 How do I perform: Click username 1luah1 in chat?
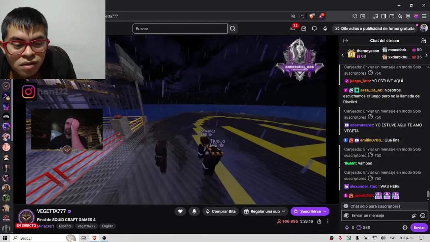[x=350, y=163]
